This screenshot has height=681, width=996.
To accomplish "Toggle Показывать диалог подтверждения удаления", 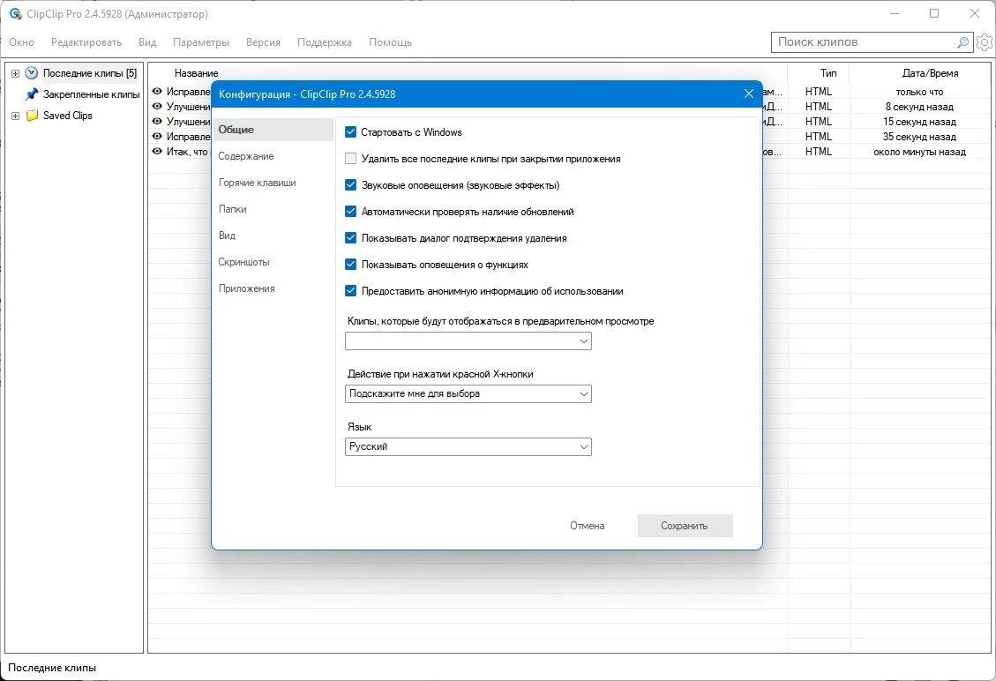I will [x=350, y=238].
